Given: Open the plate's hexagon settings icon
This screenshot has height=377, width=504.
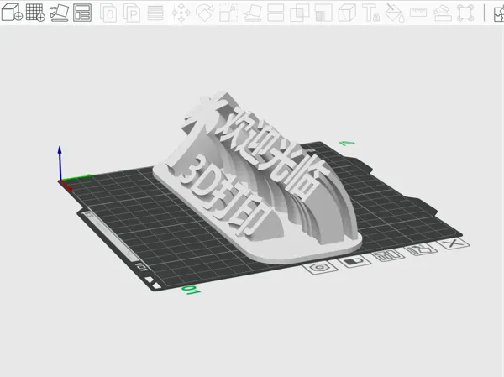Looking at the screenshot, I should click(320, 268).
